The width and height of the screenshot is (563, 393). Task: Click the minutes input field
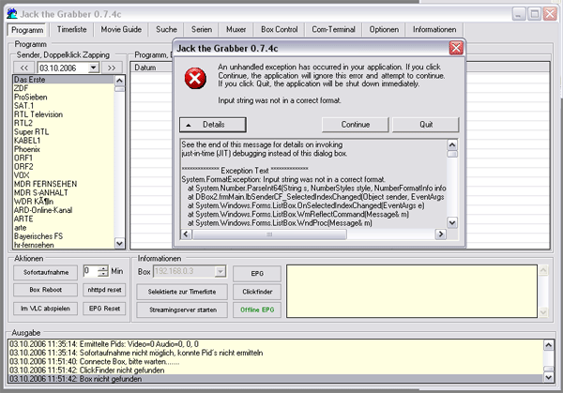pos(91,271)
